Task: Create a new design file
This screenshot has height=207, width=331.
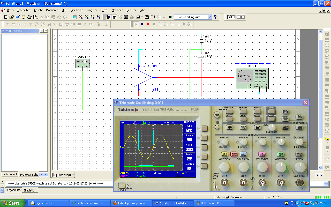Action: coord(6,17)
